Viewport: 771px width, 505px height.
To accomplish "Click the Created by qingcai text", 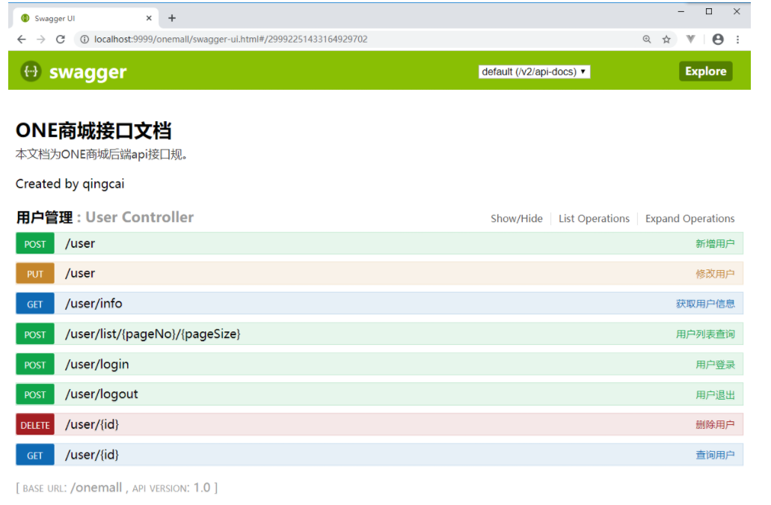I will [70, 184].
